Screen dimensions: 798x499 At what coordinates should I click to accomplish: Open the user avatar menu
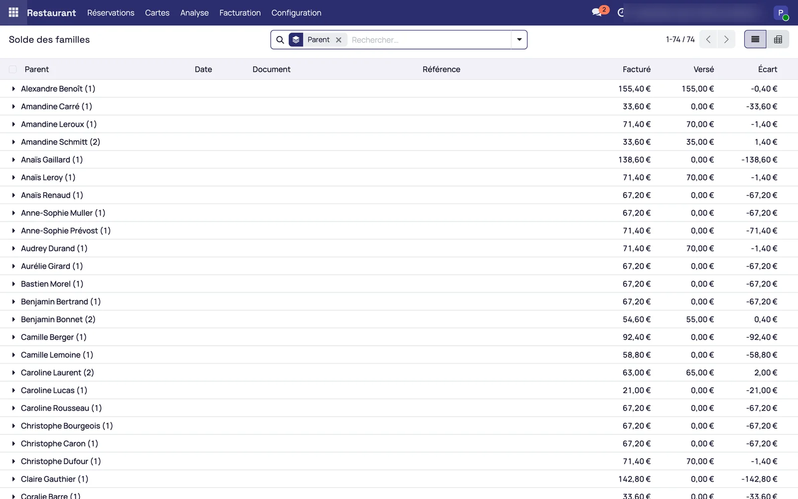(x=781, y=12)
